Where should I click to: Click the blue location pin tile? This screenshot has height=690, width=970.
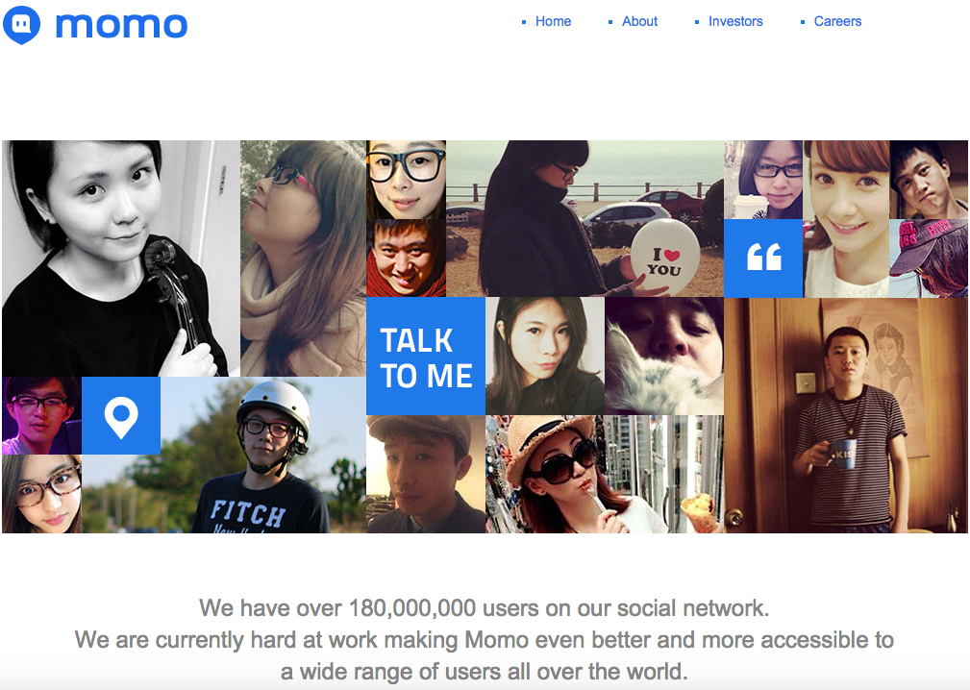click(x=121, y=415)
